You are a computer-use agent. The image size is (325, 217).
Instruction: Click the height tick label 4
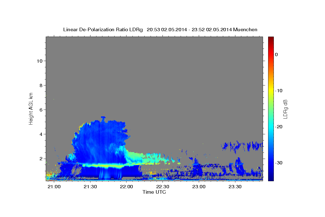coord(41,134)
